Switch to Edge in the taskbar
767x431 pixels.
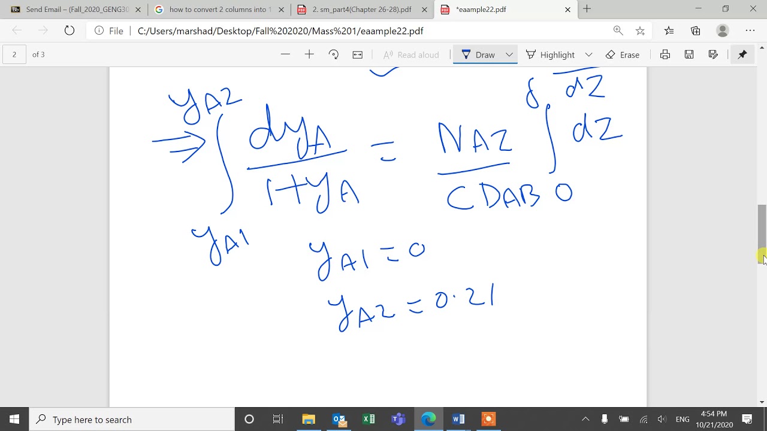click(x=428, y=419)
